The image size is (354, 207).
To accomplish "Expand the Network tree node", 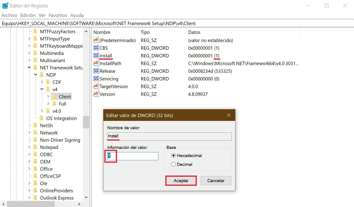I will (x=29, y=133).
